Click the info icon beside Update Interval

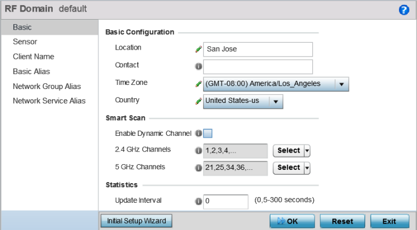click(199, 201)
